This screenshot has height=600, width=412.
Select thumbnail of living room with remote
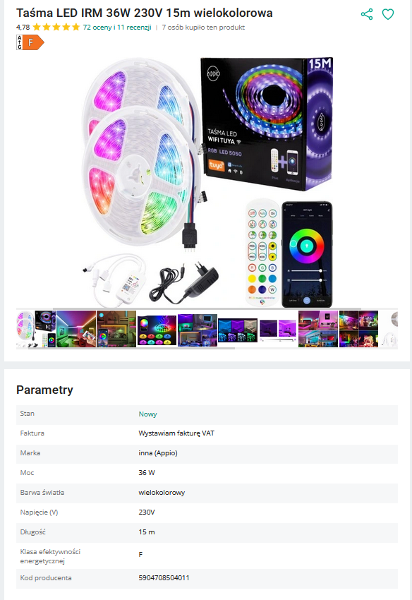coord(76,329)
